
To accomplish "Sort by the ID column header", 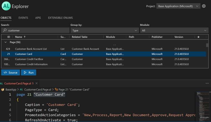I will pyautogui.click(x=9, y=37).
